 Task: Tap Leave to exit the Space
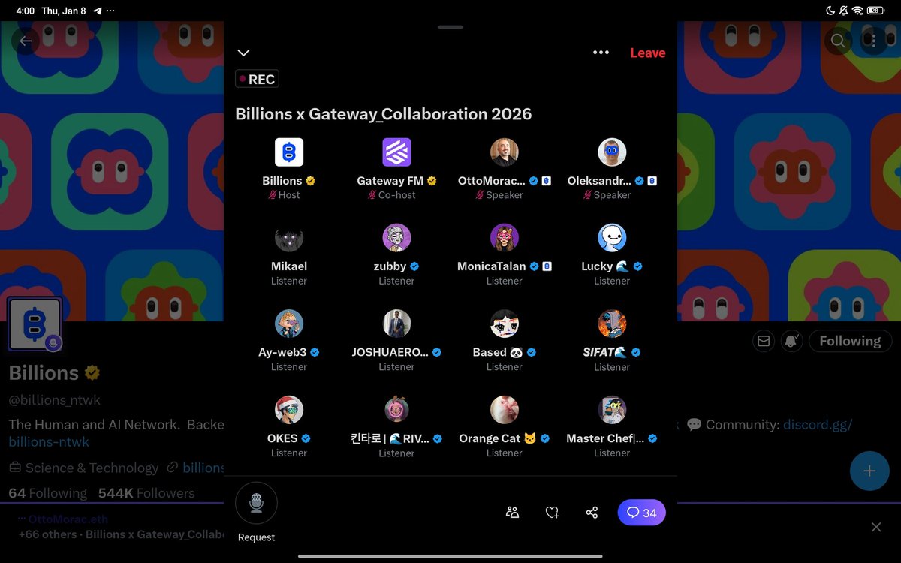pos(647,53)
